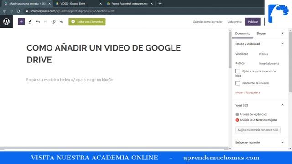Screen dimensions: 292x164
Task: Click the address bar URL
Action: coord(72,11)
